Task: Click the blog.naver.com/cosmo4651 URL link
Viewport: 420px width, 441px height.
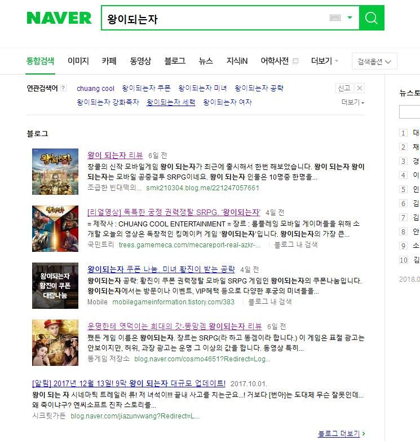Action: [x=202, y=359]
